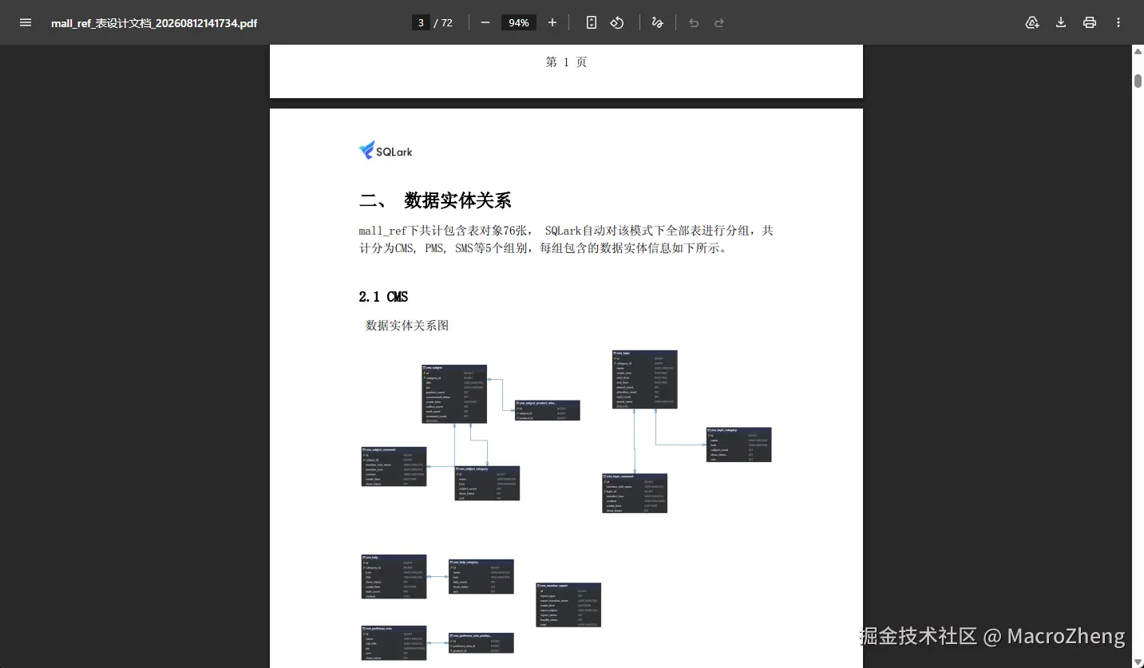Click the cms_subject_comment table box

click(x=394, y=467)
